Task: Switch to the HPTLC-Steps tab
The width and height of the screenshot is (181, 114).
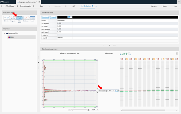Action: (x=9, y=6)
